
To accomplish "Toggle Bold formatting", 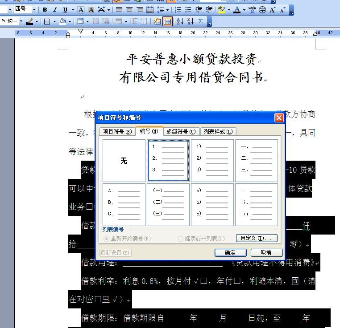I will click(x=45, y=10).
